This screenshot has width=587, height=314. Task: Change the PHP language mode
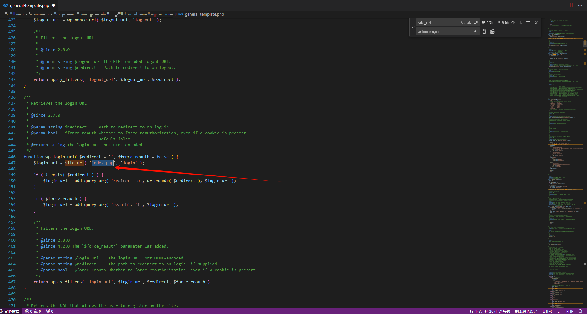pyautogui.click(x=570, y=311)
